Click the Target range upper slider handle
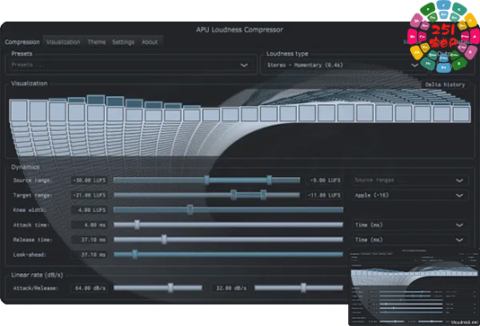Viewport: 480px width, 326px height. tap(263, 195)
